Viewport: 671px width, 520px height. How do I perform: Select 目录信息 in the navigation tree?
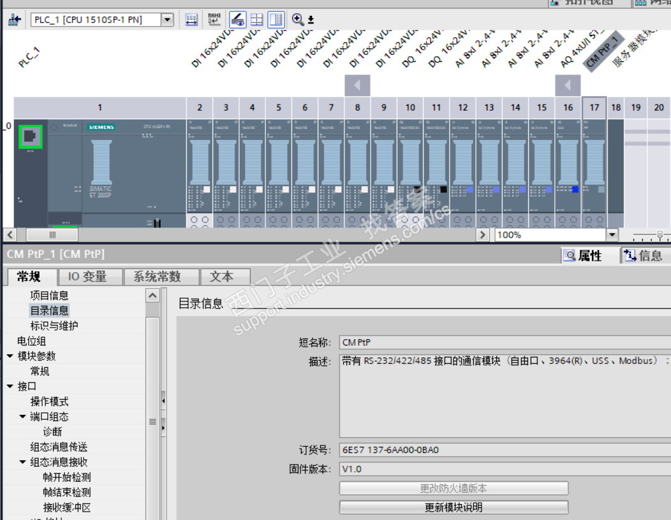pyautogui.click(x=49, y=310)
